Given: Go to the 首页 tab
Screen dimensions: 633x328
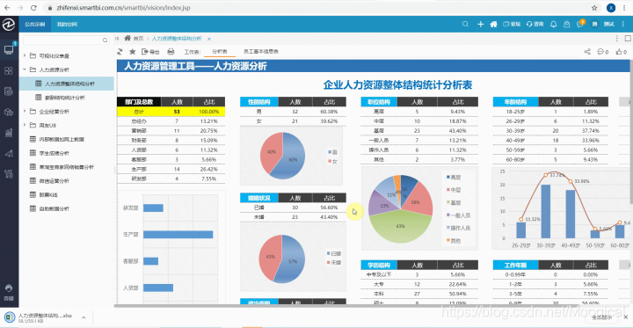Looking at the screenshot, I should (x=139, y=39).
